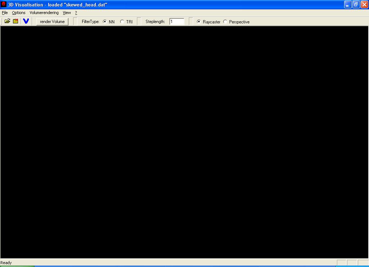Click into the Steplength input field
Screen dimensions: 369x267
click(x=177, y=22)
